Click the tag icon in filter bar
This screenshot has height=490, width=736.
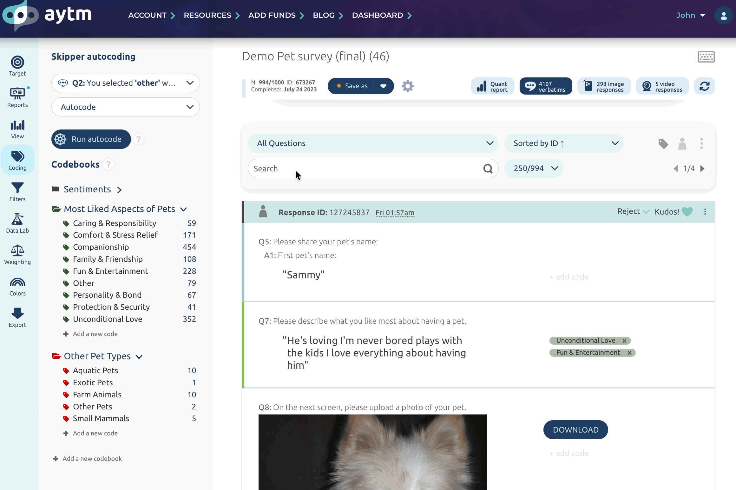(663, 144)
